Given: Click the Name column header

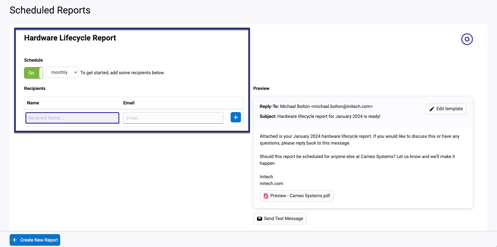Looking at the screenshot, I should coord(33,103).
